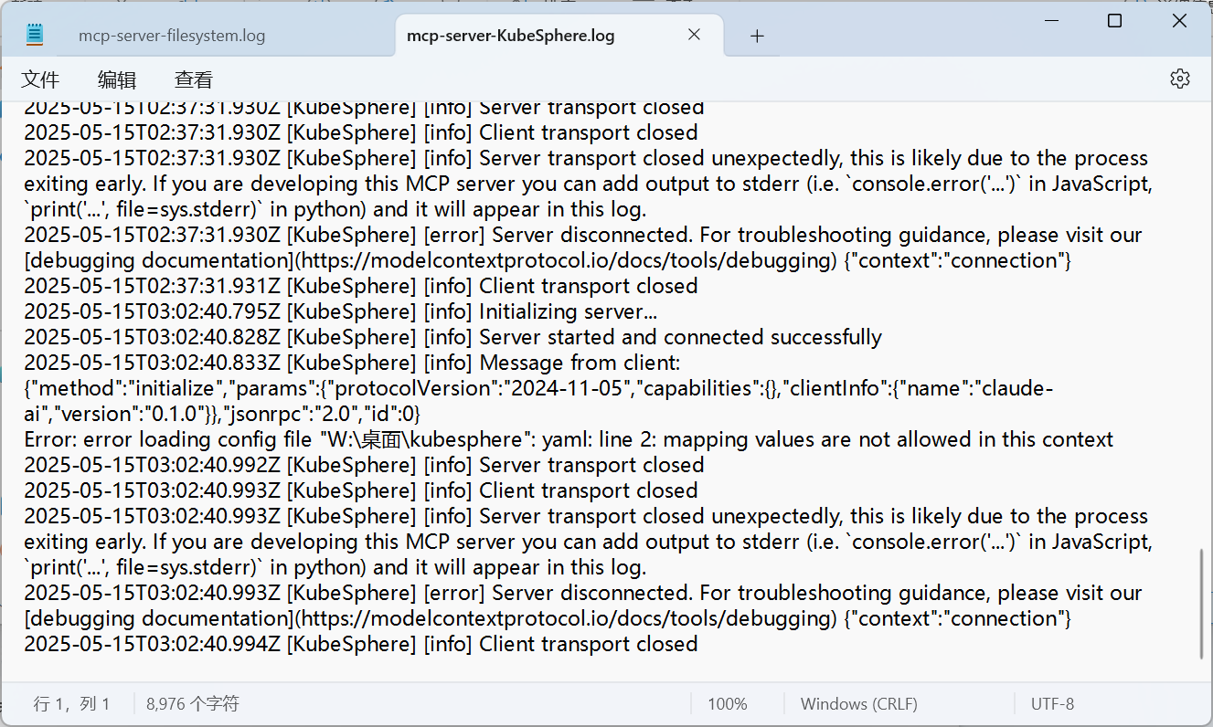Expand the 查看 menu
1213x727 pixels.
(194, 79)
